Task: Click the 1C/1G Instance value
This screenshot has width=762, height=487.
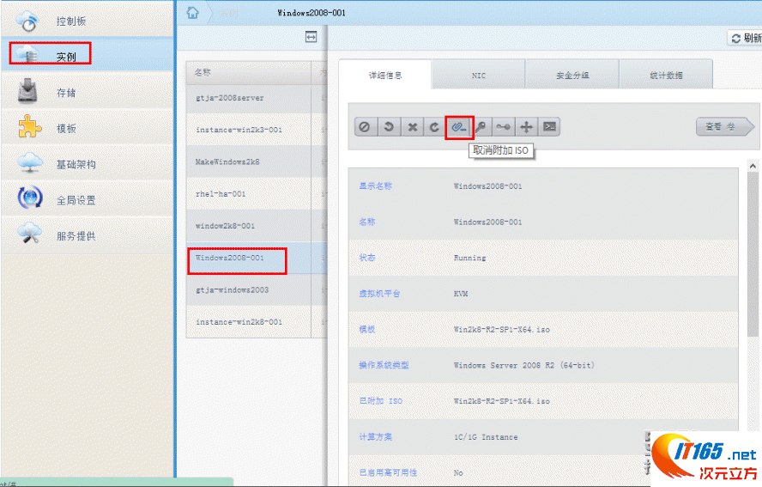Action: pos(486,437)
